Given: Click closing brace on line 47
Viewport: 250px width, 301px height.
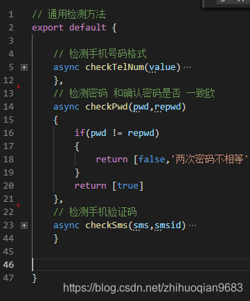Looking at the screenshot, I should (x=35, y=278).
